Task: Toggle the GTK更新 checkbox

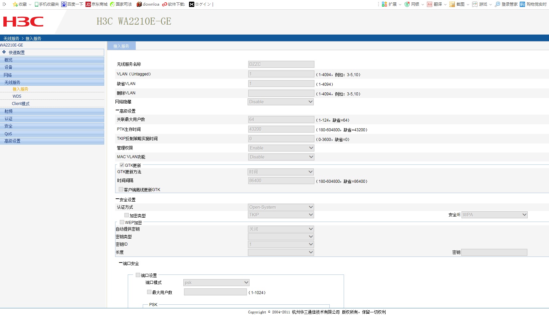Action: [122, 165]
